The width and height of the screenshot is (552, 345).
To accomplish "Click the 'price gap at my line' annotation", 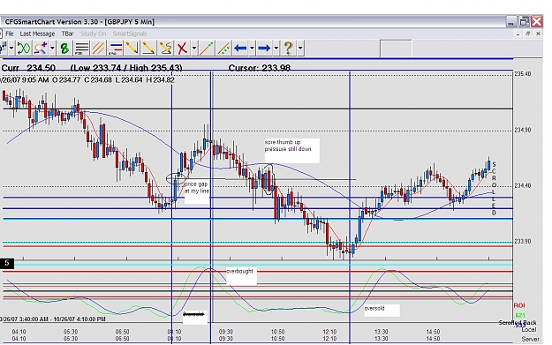I will coord(197,188).
